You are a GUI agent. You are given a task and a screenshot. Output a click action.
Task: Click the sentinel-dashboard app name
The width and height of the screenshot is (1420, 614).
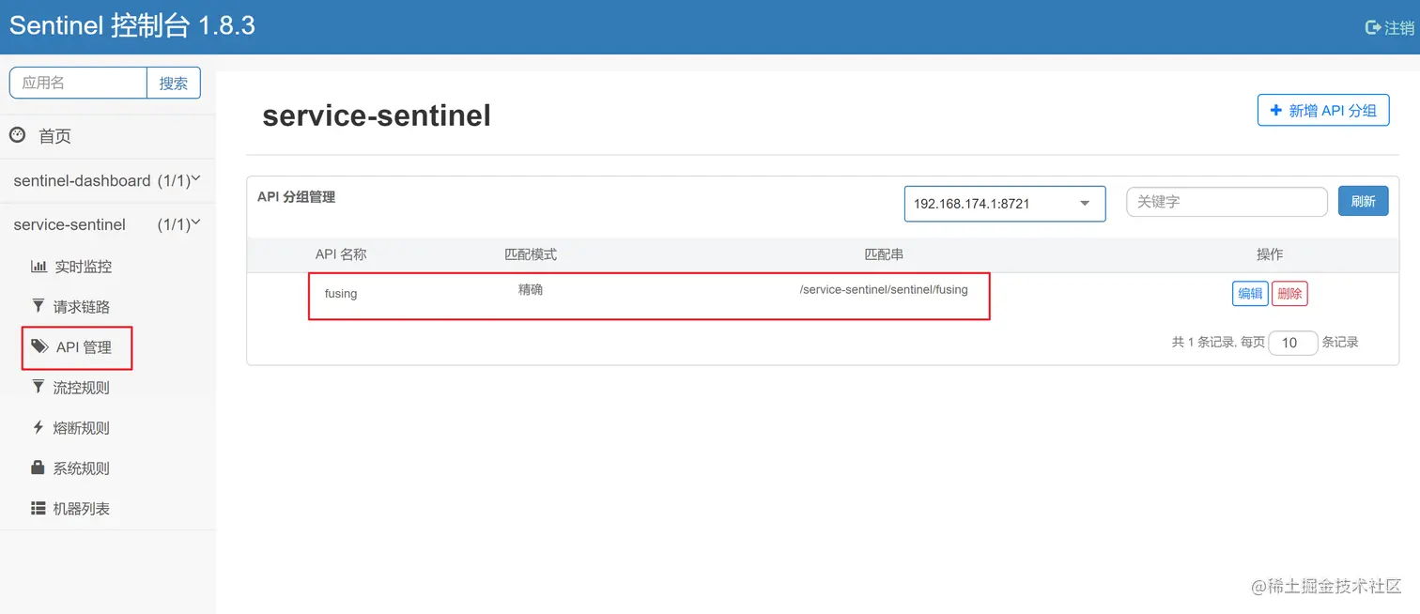(82, 180)
